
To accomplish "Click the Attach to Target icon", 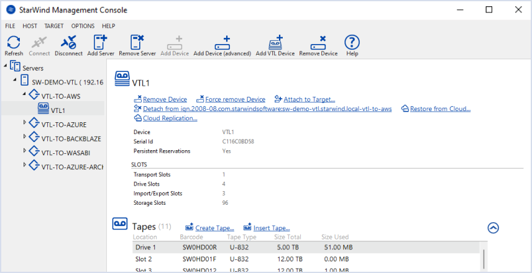I will point(278,99).
